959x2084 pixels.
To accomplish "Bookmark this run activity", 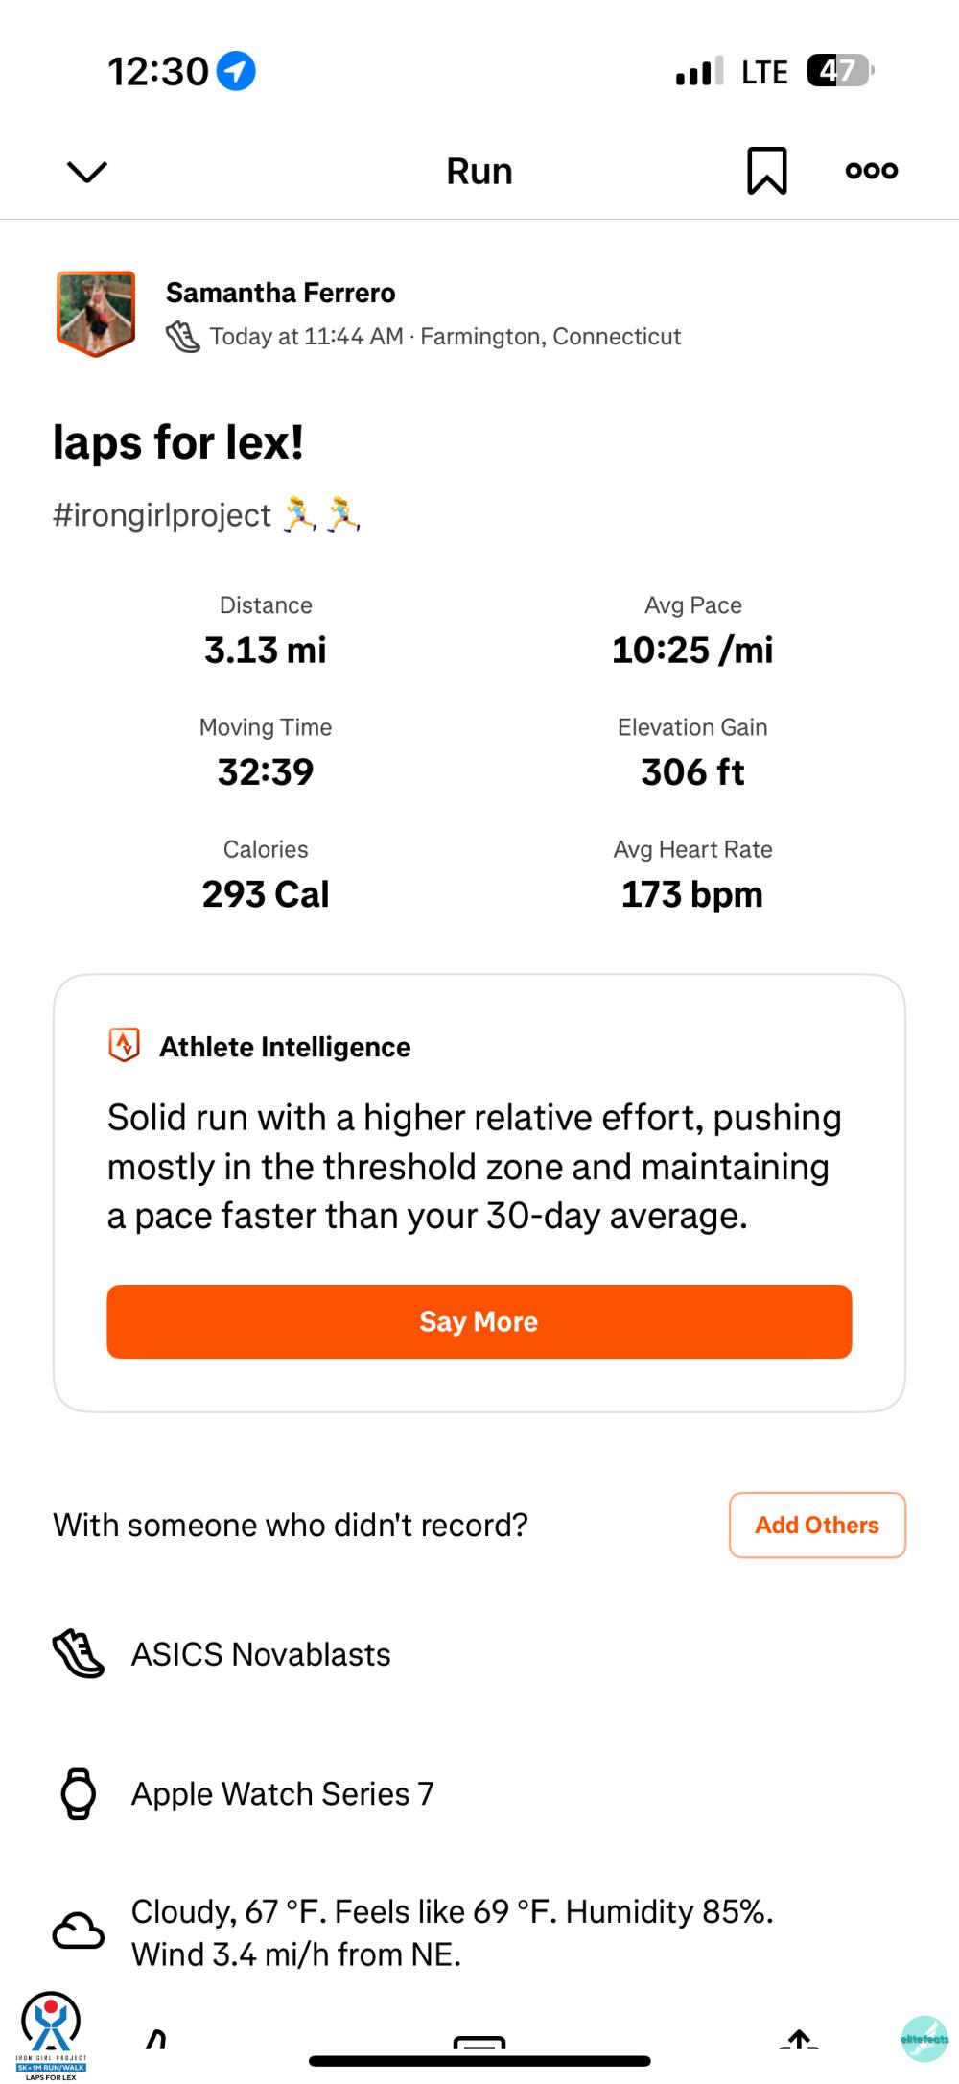I will (766, 171).
